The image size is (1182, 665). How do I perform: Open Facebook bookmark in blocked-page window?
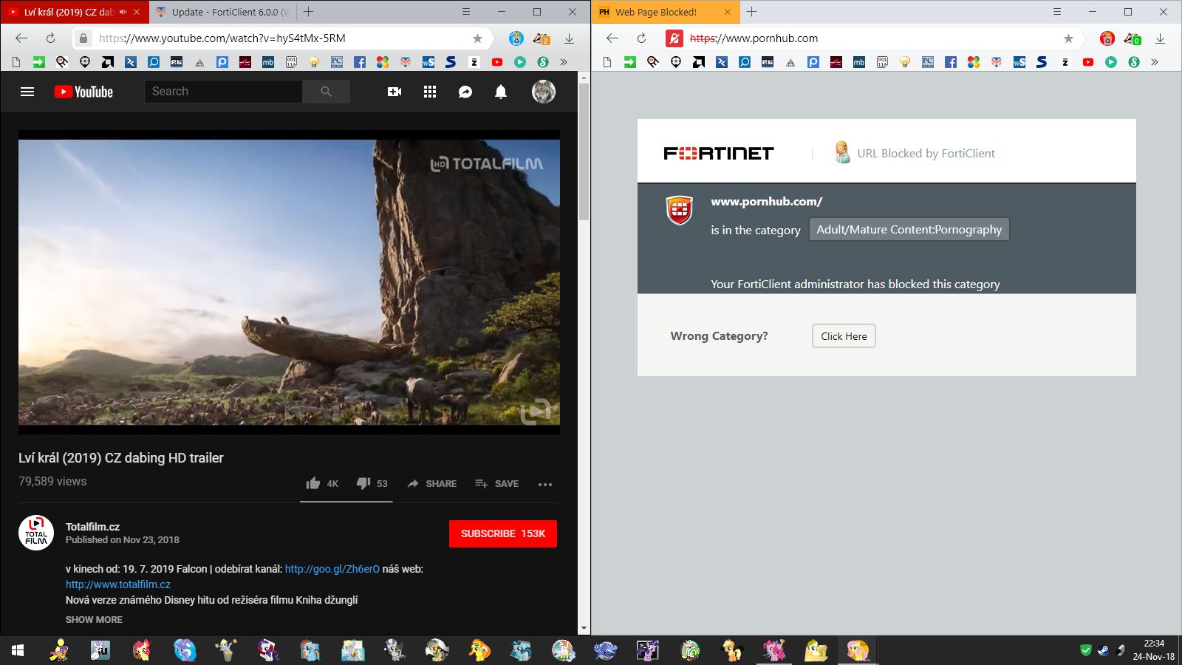click(x=951, y=62)
